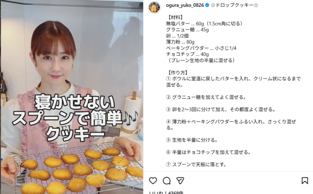
Task: Click step ② グラニュー糖を加えてよく混ぜる
Action: (206, 97)
